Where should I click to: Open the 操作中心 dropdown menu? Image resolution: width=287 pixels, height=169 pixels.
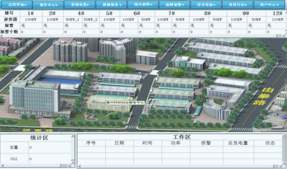click(x=48, y=5)
